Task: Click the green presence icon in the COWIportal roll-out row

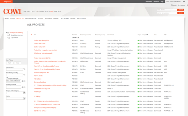Action: pos(138,111)
